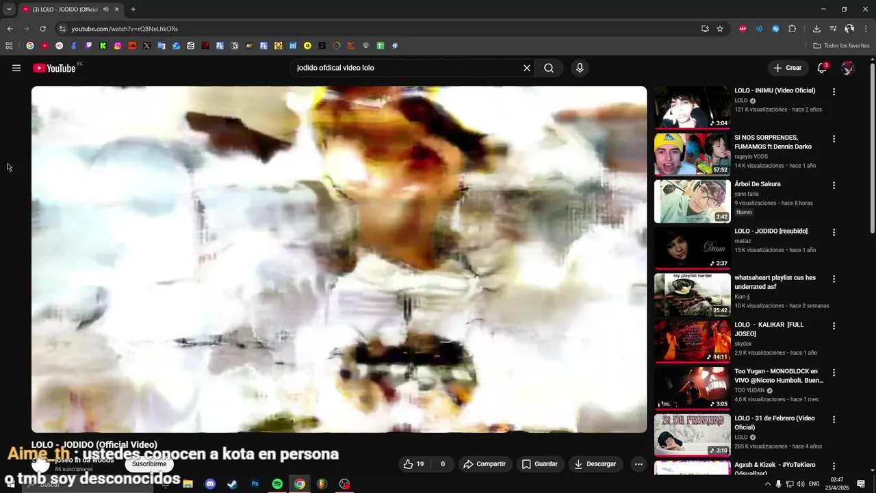Open the Instagram bookmark
The width and height of the screenshot is (876, 493).
(x=118, y=46)
